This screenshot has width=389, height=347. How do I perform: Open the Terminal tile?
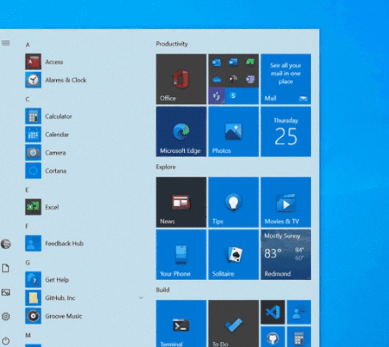[x=181, y=323]
